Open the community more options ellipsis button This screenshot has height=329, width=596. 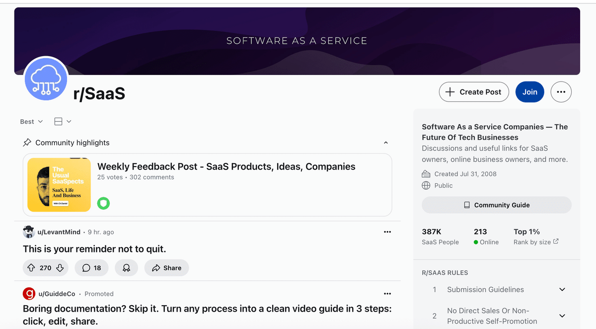[561, 92]
